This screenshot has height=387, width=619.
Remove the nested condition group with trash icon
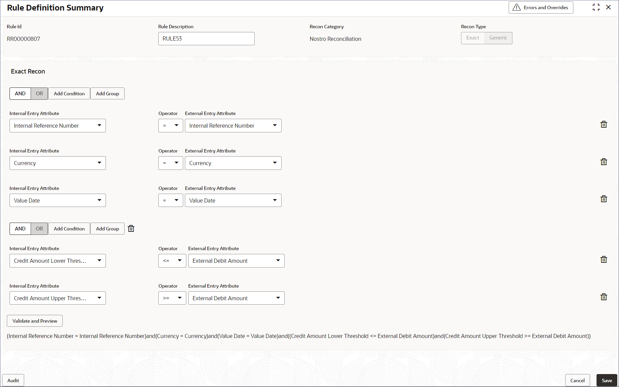point(131,229)
